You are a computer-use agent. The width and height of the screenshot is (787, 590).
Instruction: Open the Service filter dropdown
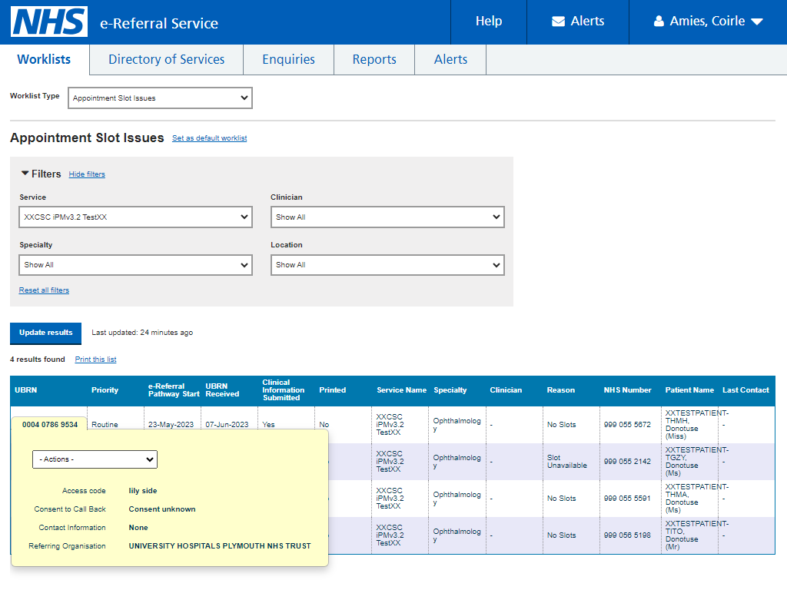(135, 217)
